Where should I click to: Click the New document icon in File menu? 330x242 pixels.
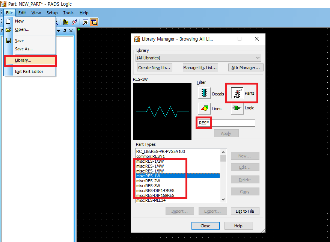point(8,21)
